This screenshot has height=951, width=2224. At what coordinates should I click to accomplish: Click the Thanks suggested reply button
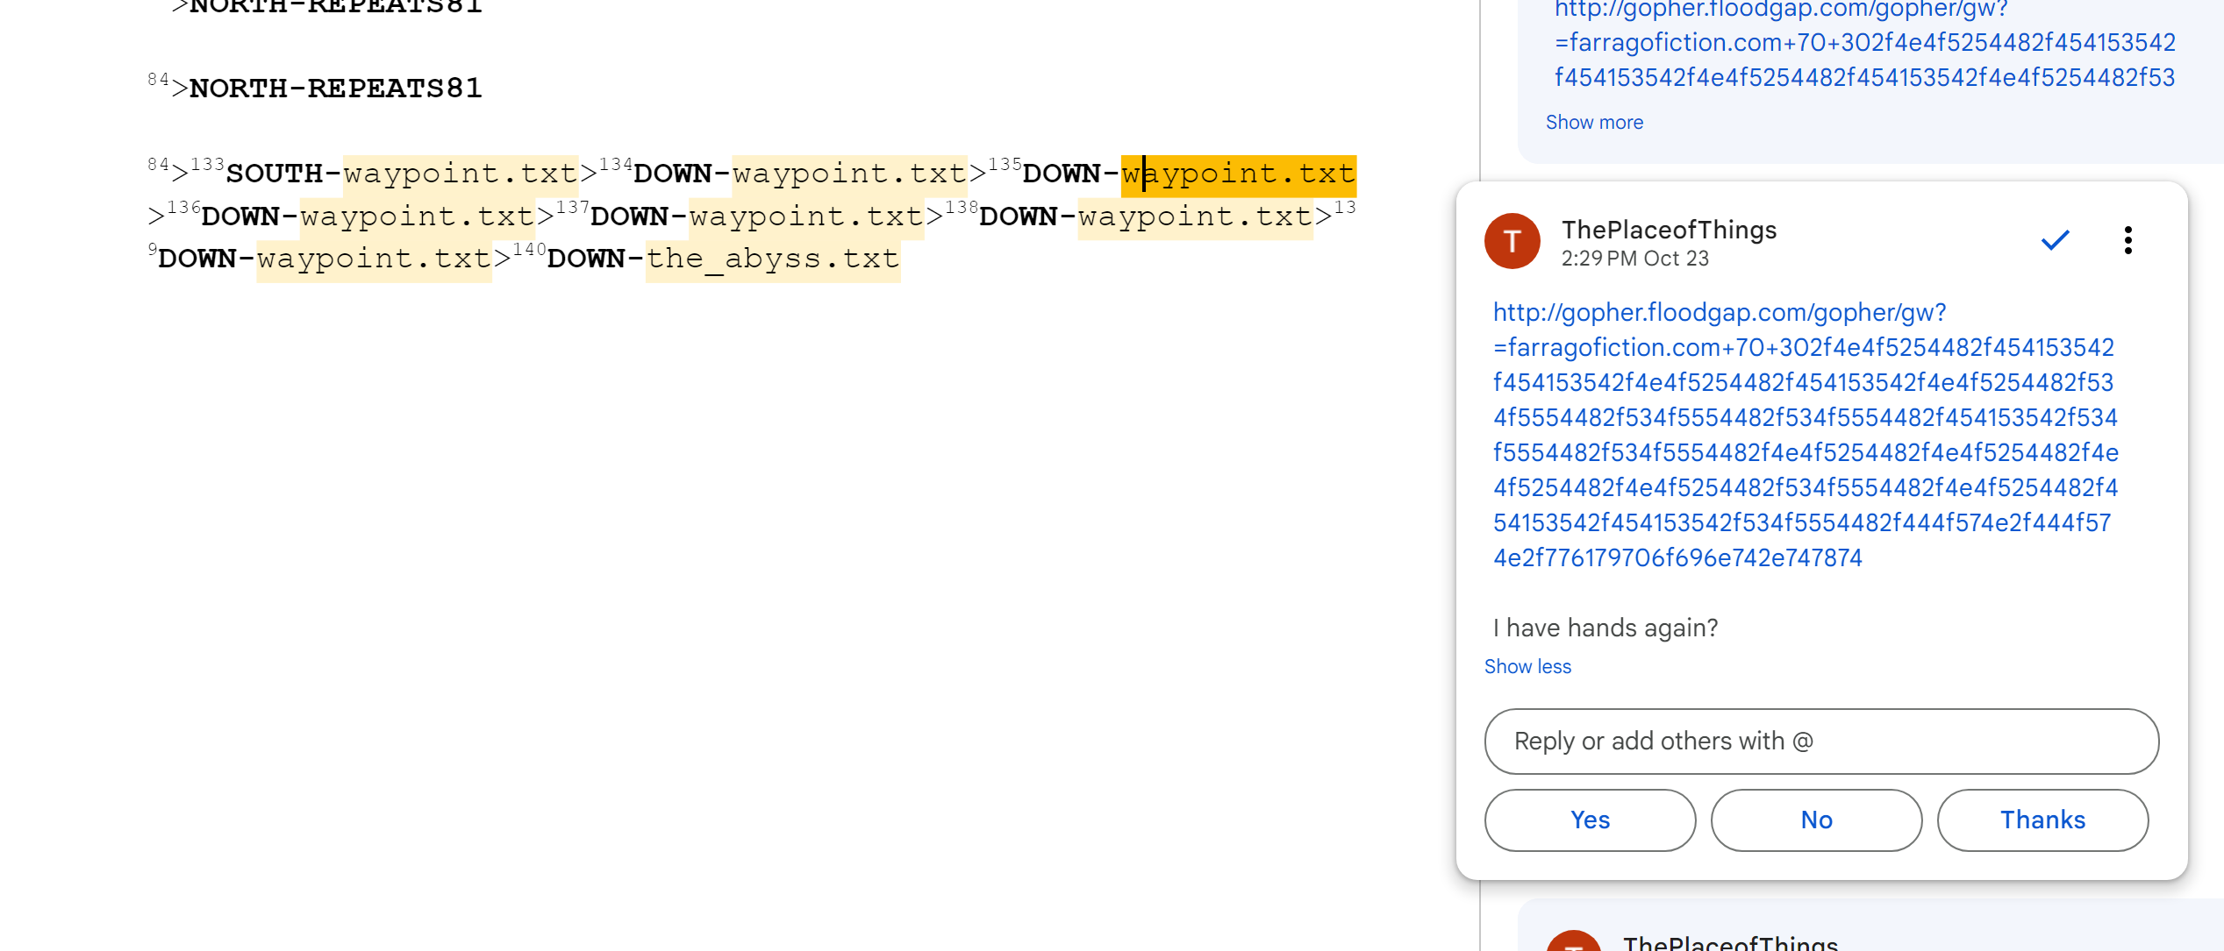2042,820
